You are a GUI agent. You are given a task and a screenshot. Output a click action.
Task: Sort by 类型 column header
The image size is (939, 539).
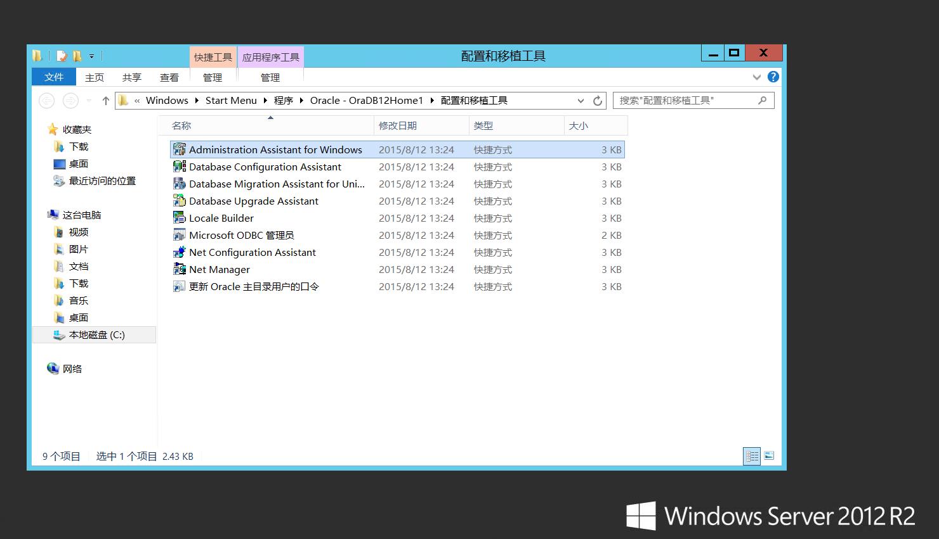point(516,125)
